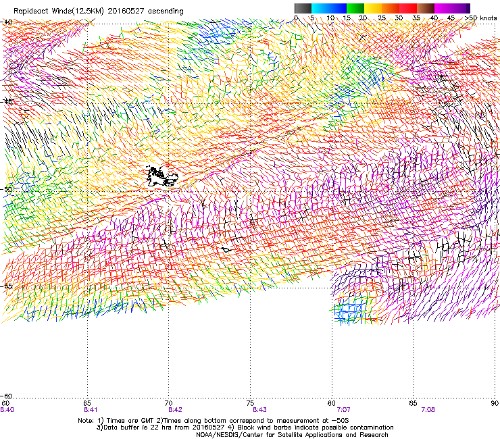Click the 7:07 time label under longitude 80
Screen dimensions: 500x439
(x=343, y=410)
